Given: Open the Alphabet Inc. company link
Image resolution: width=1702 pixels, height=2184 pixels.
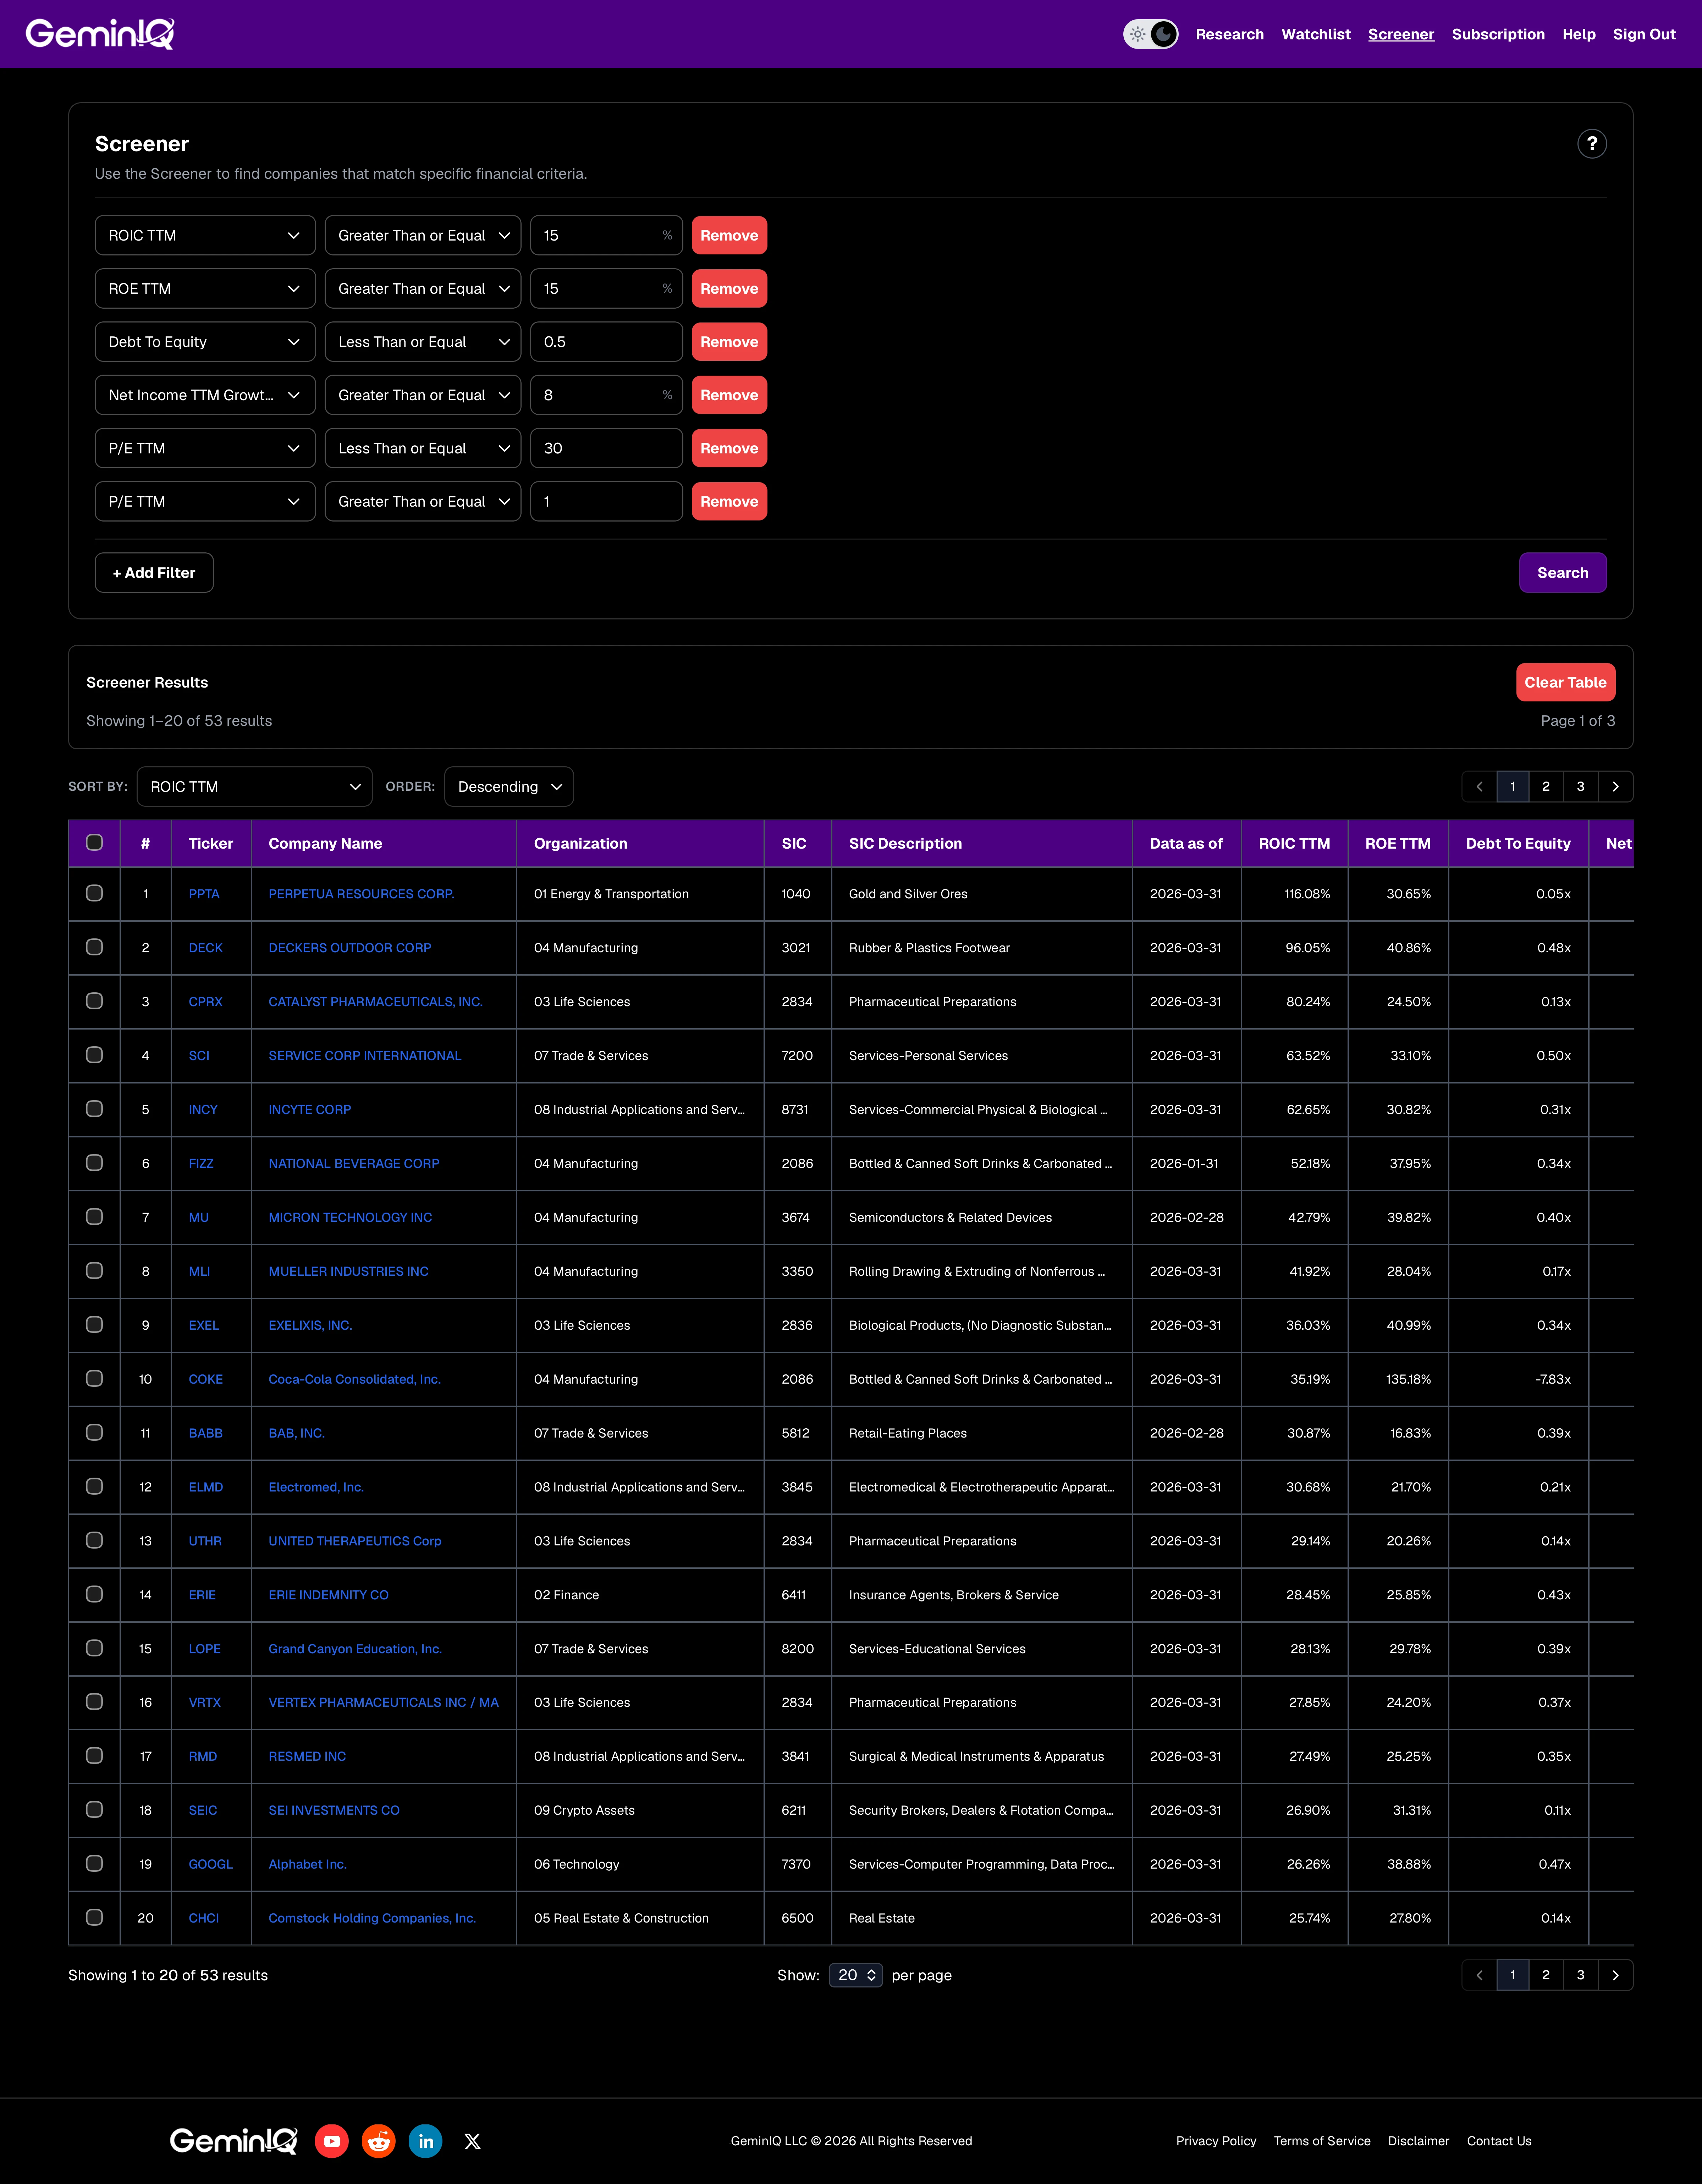Looking at the screenshot, I should pos(308,1864).
